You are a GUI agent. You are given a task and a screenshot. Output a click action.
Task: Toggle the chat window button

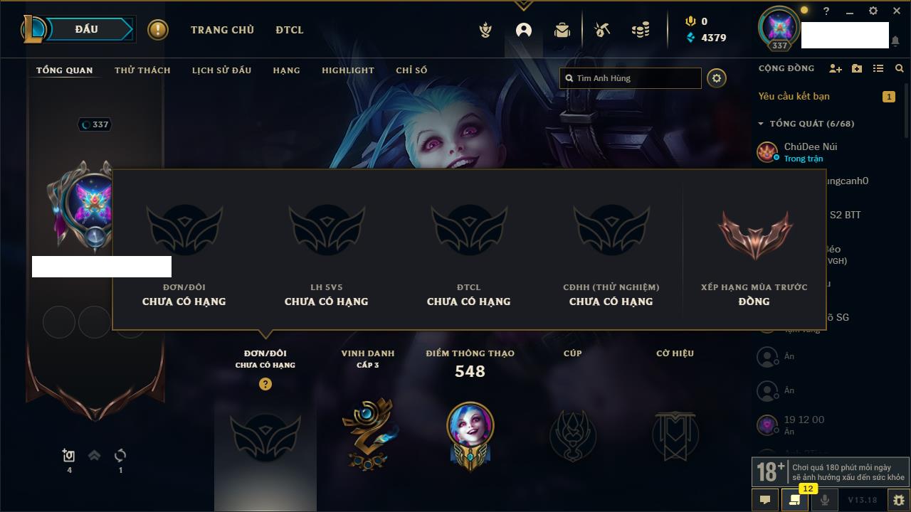(x=765, y=500)
